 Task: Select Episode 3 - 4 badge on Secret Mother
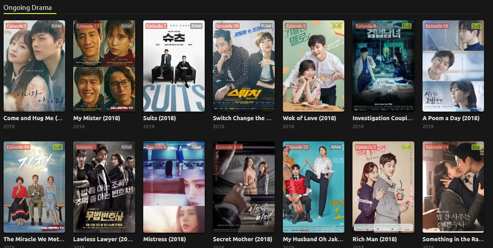pyautogui.click(x=229, y=147)
